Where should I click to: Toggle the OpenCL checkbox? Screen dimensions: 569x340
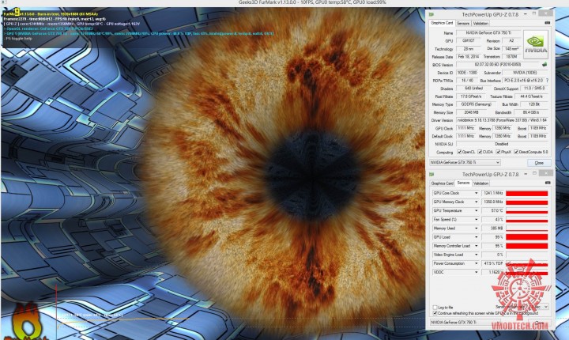pos(459,152)
